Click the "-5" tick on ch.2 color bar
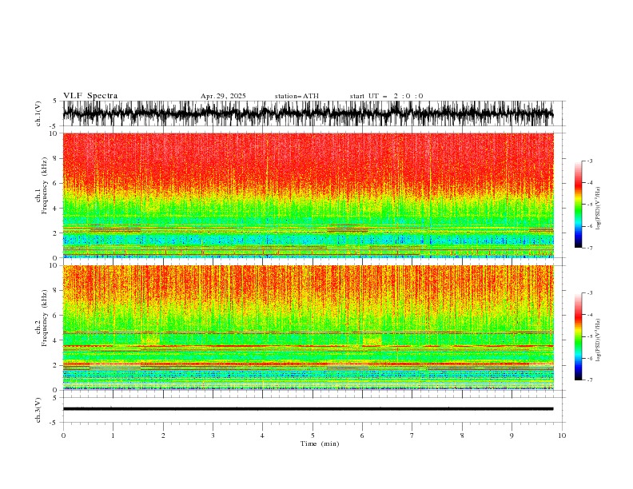This screenshot has width=633, height=489. [x=590, y=336]
